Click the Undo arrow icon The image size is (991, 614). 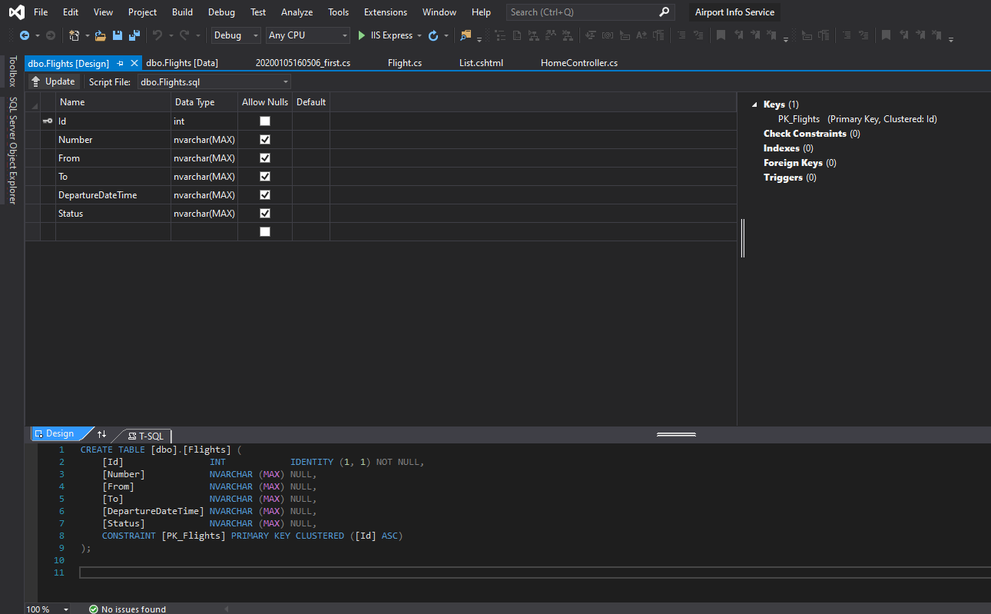pos(157,35)
